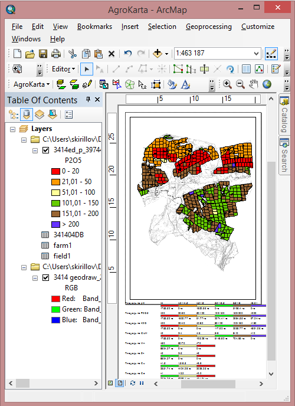Open the map scale dropdown
Viewport: 295px width, 406px height.
point(256,54)
